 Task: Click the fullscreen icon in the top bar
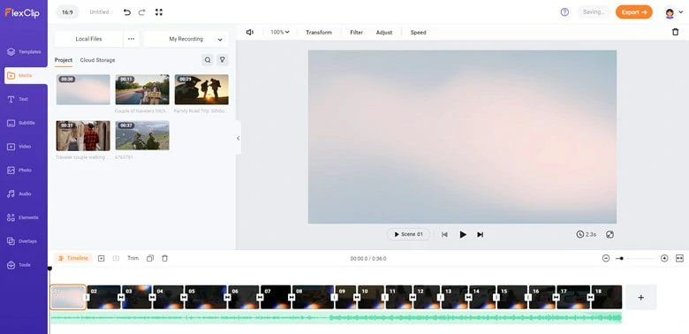pos(159,12)
